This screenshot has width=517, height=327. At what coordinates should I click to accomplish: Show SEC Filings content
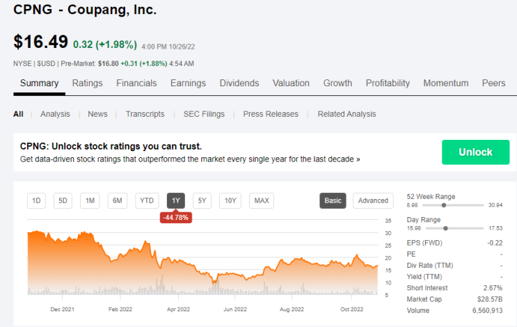204,114
